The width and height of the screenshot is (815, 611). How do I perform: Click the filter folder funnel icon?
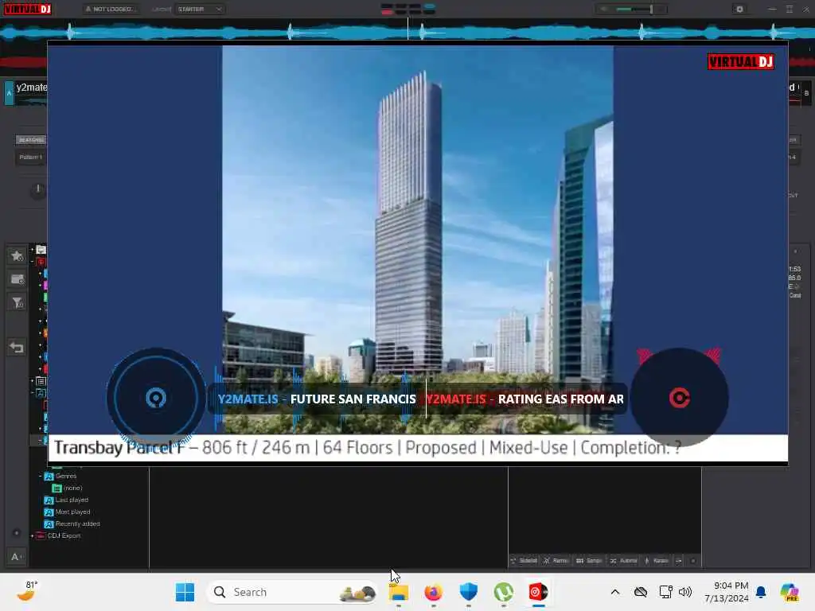coord(18,303)
